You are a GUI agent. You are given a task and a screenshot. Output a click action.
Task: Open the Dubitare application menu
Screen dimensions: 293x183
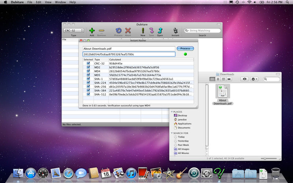click(17, 2)
